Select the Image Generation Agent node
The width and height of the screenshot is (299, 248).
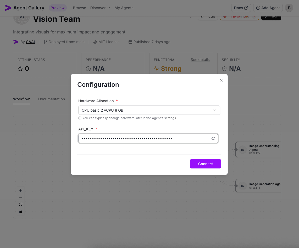pos(259,186)
